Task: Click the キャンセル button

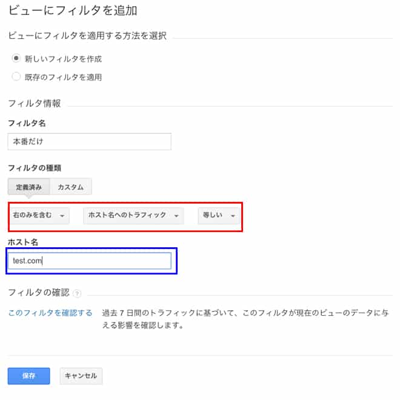Action: coord(81,376)
